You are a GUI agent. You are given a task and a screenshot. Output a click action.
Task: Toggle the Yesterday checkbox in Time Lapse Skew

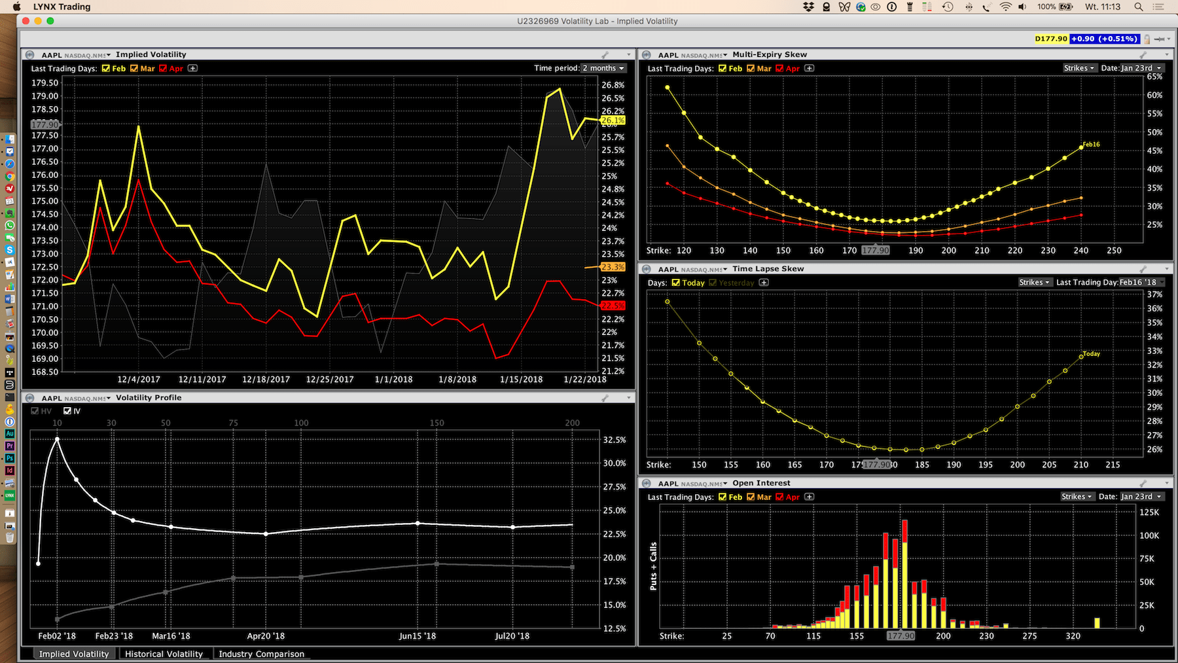click(x=713, y=283)
